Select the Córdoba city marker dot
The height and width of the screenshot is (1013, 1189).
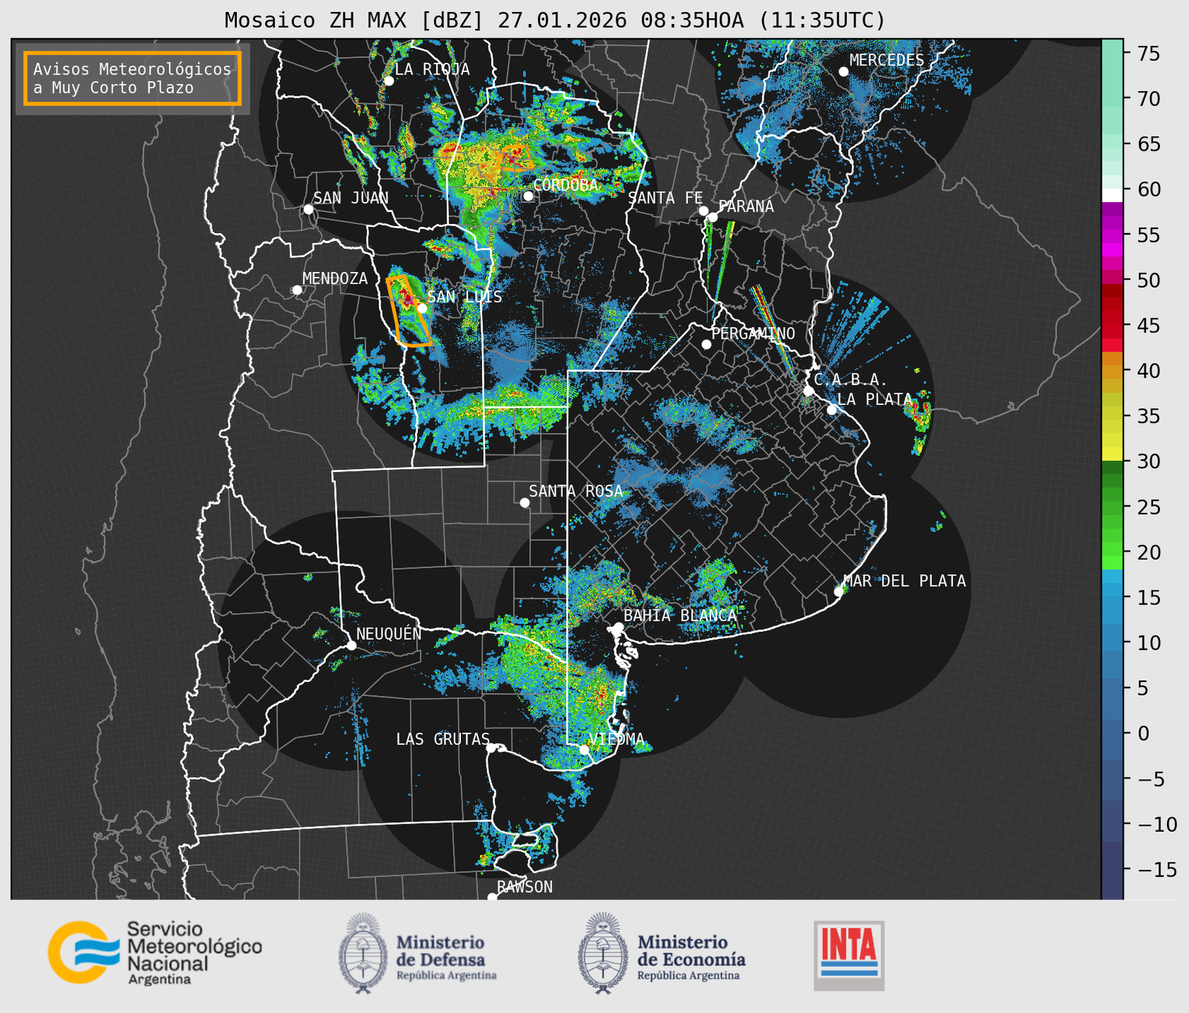point(528,196)
